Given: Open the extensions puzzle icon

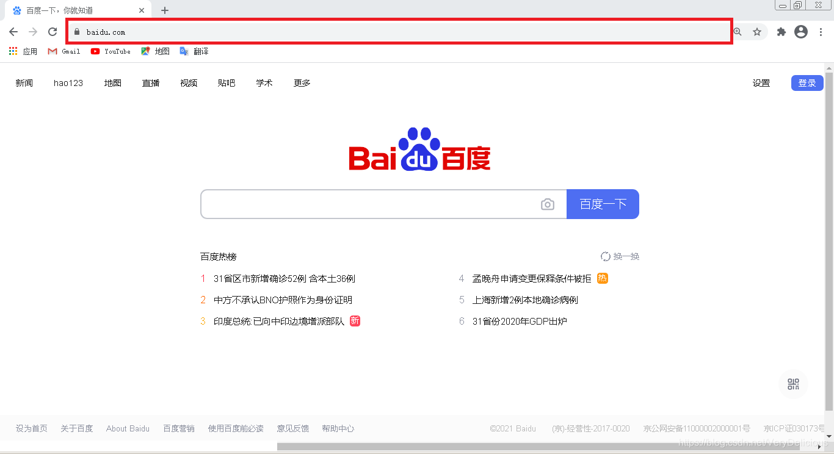Looking at the screenshot, I should pyautogui.click(x=781, y=32).
